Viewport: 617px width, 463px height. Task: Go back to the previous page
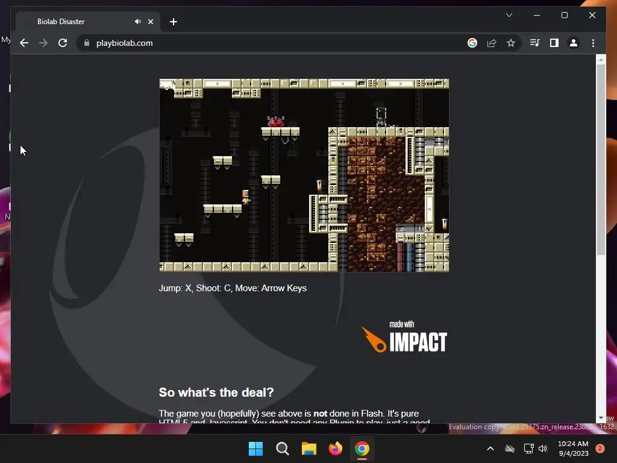click(x=24, y=43)
